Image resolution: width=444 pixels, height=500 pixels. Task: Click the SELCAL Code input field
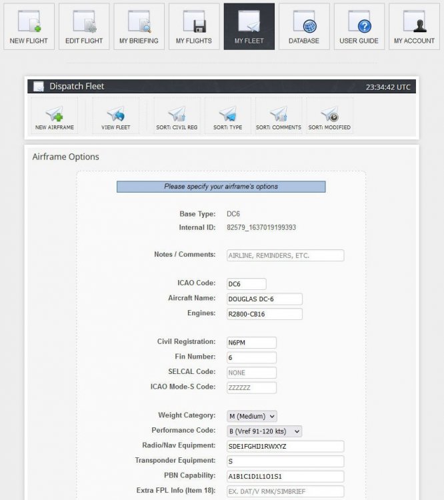pos(251,373)
